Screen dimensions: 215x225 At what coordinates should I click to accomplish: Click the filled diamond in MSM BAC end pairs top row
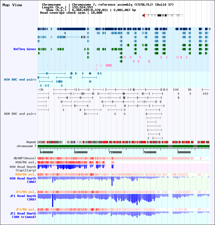90,74
